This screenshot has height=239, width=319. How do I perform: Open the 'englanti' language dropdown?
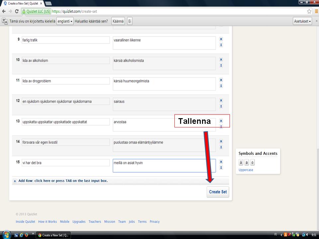[65, 21]
